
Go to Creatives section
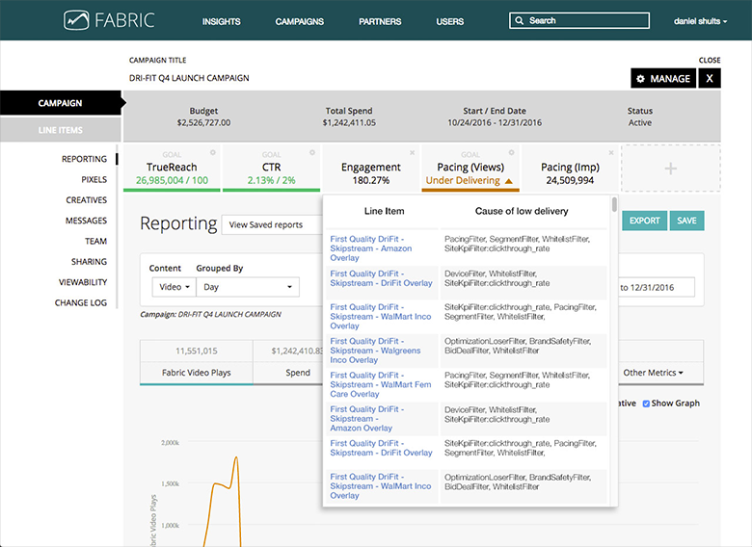click(x=87, y=200)
